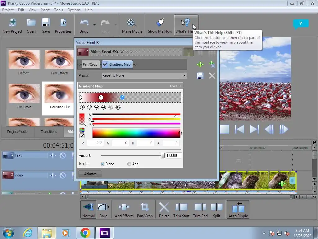Go to end of project
Viewport: 318px width, 239px height.
point(254,129)
